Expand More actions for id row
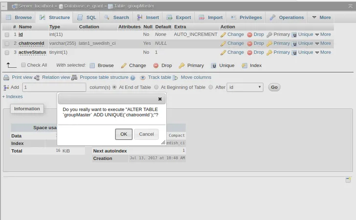Viewport: 356px width, 220px height. 323,35
